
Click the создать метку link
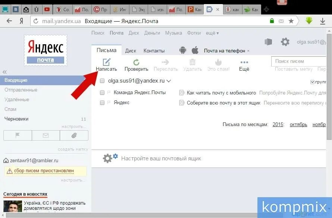pos(73,149)
